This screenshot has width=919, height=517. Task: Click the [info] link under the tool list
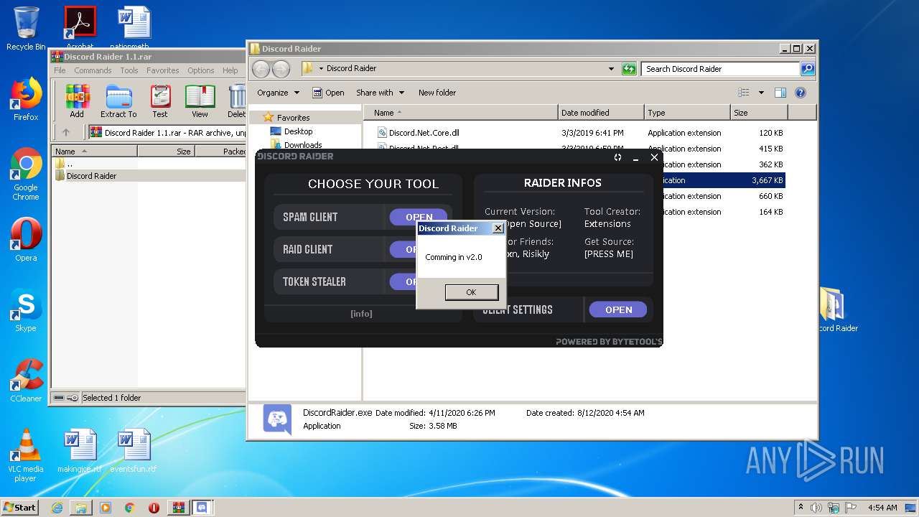(361, 314)
